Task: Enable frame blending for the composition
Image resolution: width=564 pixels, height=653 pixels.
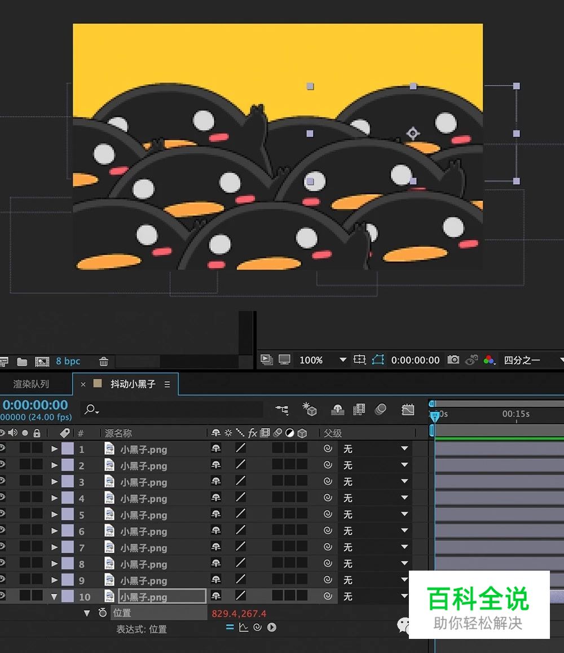Action: (x=359, y=410)
